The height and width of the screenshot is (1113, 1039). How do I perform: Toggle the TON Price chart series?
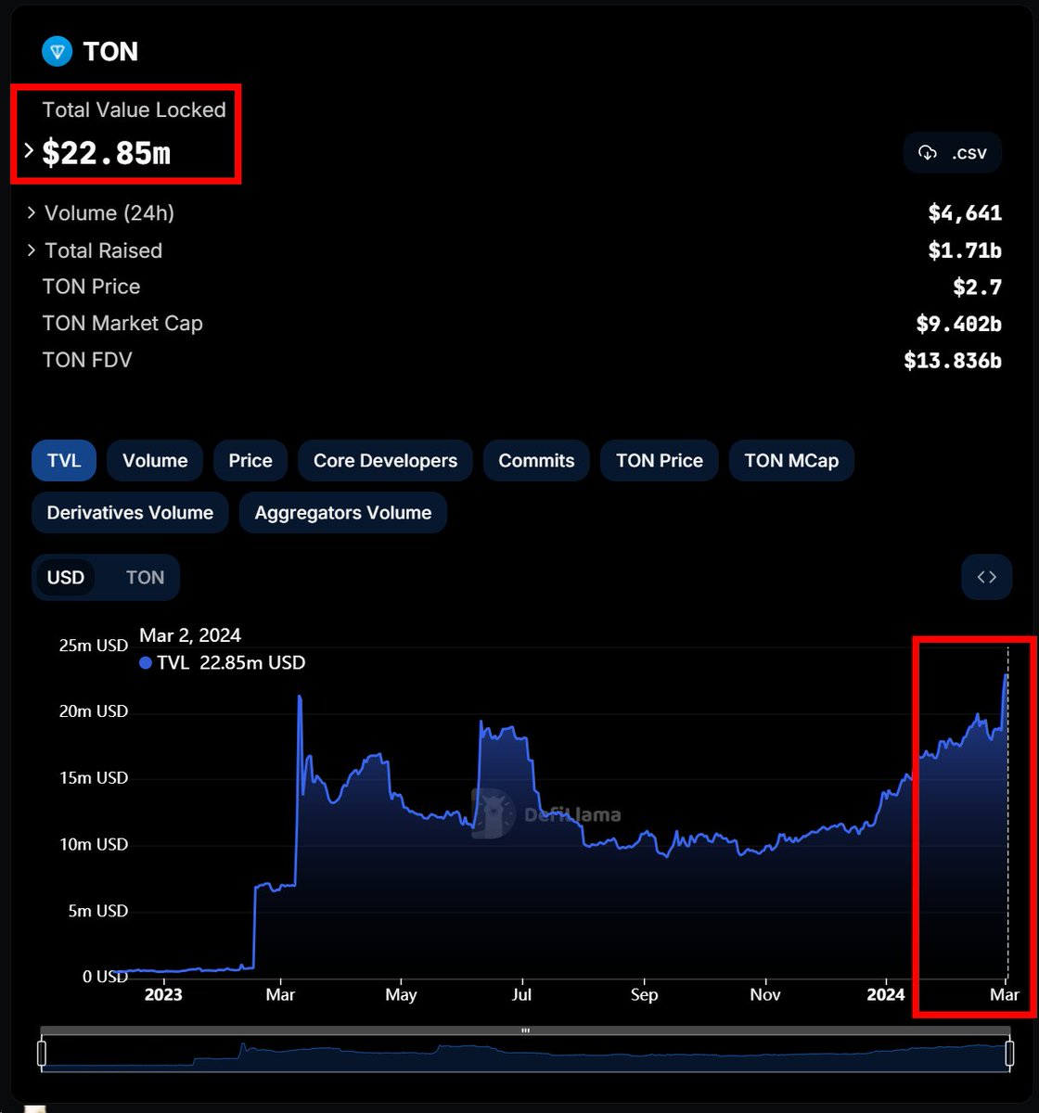coord(660,461)
